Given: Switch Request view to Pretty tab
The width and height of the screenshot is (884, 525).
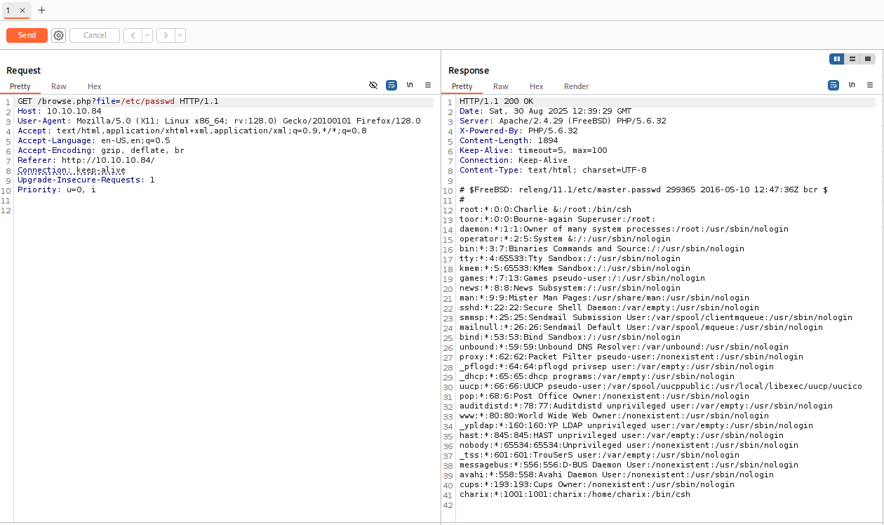Looking at the screenshot, I should pos(20,86).
